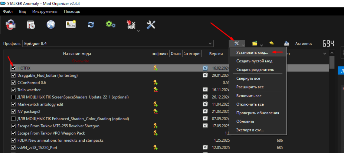Choose Расширить все from the menu
344x153 pixels.
(258, 87)
